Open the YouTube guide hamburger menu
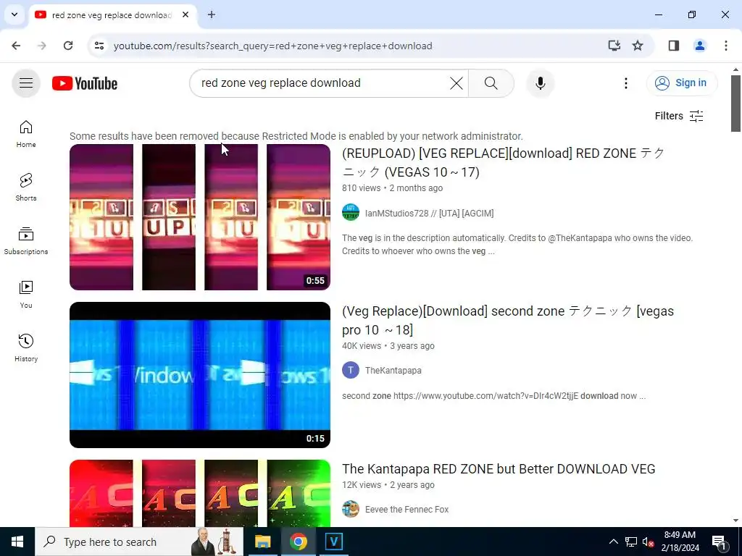 pos(26,83)
